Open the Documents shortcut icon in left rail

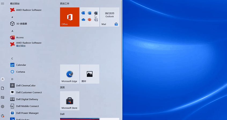(x=2, y=88)
